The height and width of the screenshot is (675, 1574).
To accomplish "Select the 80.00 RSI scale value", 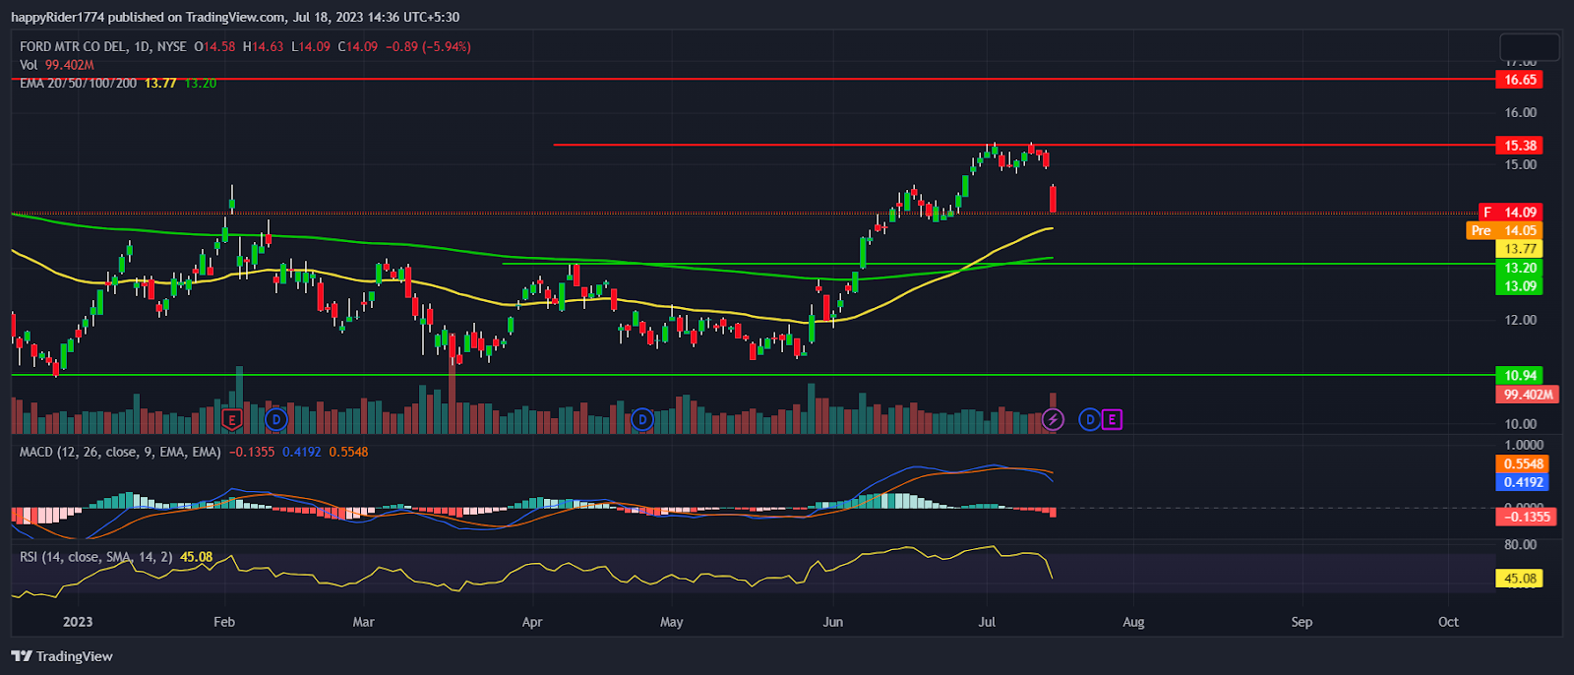I will pos(1520,544).
